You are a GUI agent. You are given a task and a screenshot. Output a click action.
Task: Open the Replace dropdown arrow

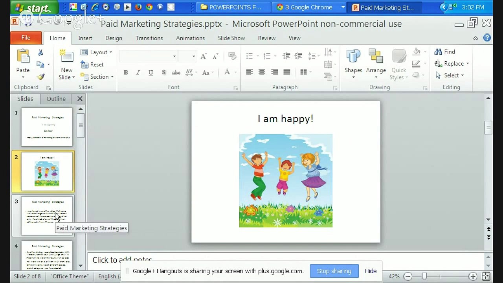click(468, 64)
